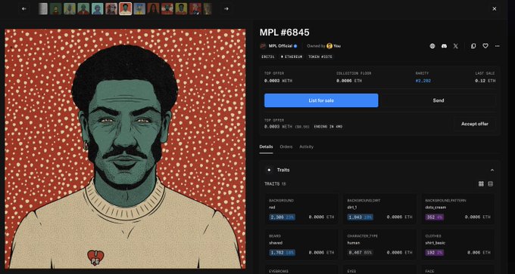Click the ENDING IN offer expiry tag
Viewport: 515px width, 274px height.
[328, 127]
